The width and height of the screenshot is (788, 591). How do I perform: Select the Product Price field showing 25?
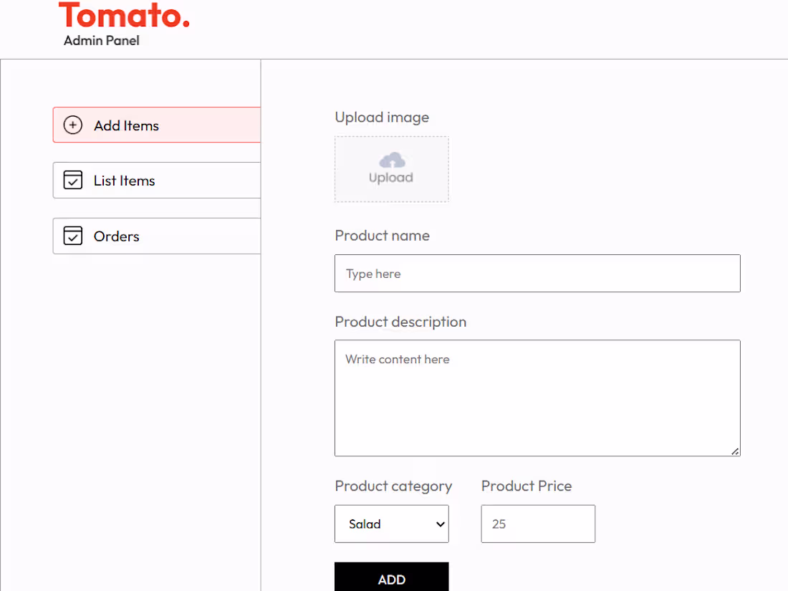coord(537,524)
